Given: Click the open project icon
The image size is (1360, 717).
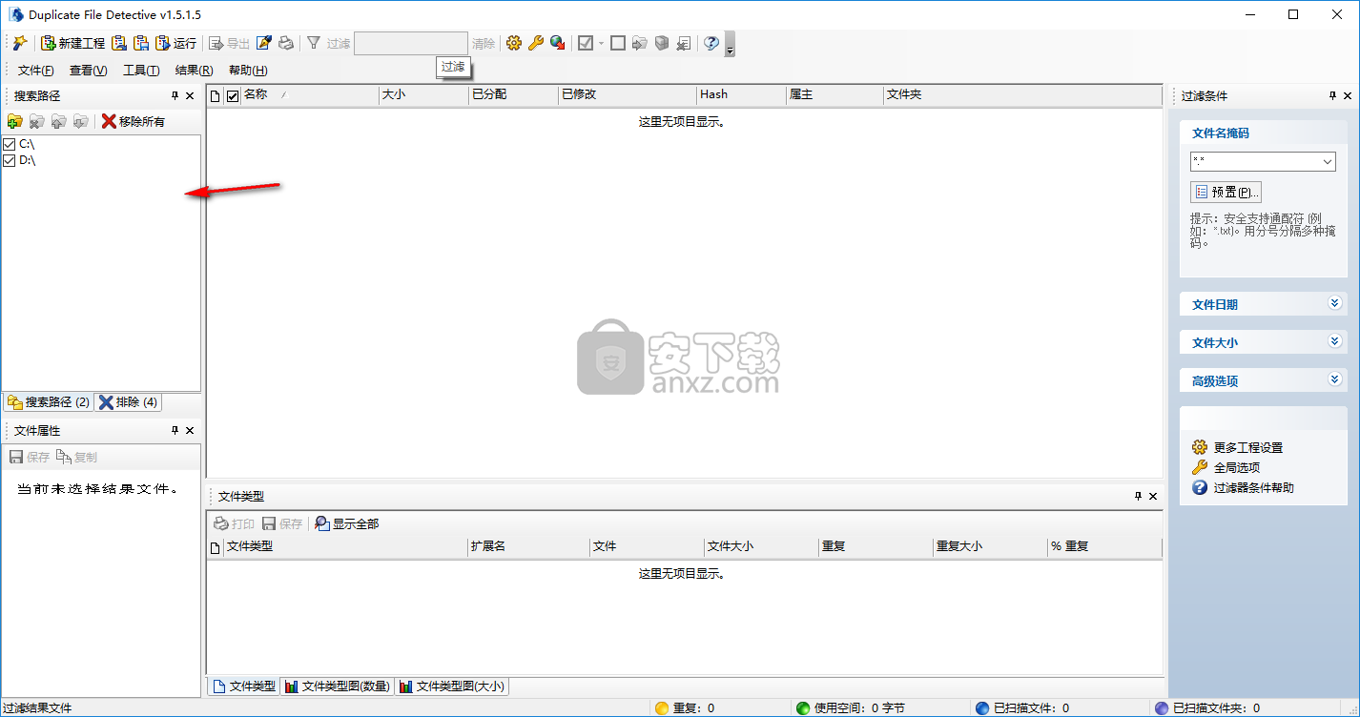Looking at the screenshot, I should point(119,43).
